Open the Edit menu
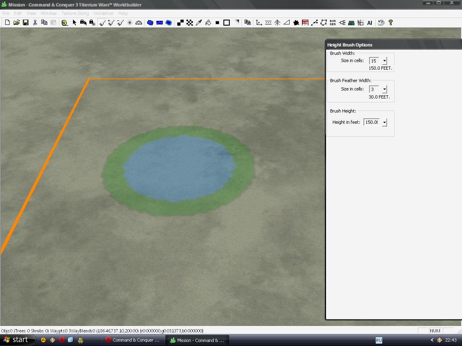The width and height of the screenshot is (462, 346). (18, 13)
